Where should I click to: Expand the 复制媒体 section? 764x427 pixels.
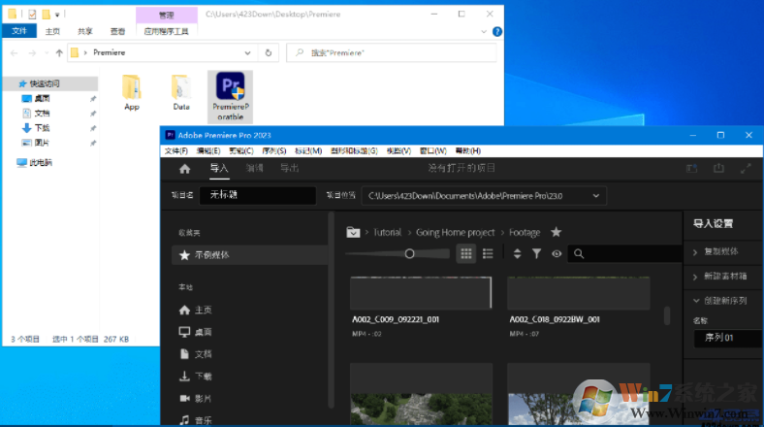coord(722,252)
